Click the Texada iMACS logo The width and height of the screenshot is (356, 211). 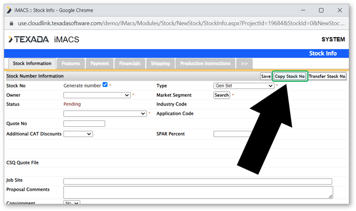click(44, 40)
